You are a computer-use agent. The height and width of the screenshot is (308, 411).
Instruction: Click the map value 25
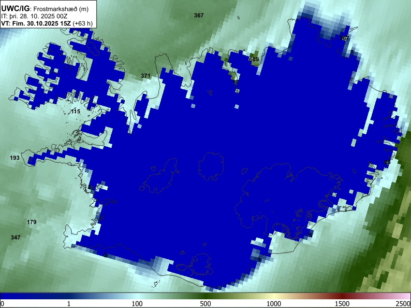(387, 162)
